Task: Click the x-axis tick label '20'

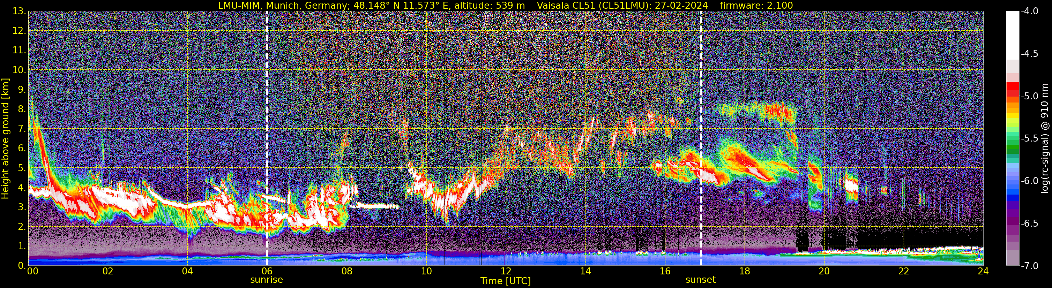Action: (824, 271)
